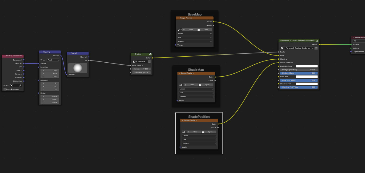Screen dimensions: 365x173
Task: Click the Open button in ShadeMap node
Action: (x=205, y=85)
